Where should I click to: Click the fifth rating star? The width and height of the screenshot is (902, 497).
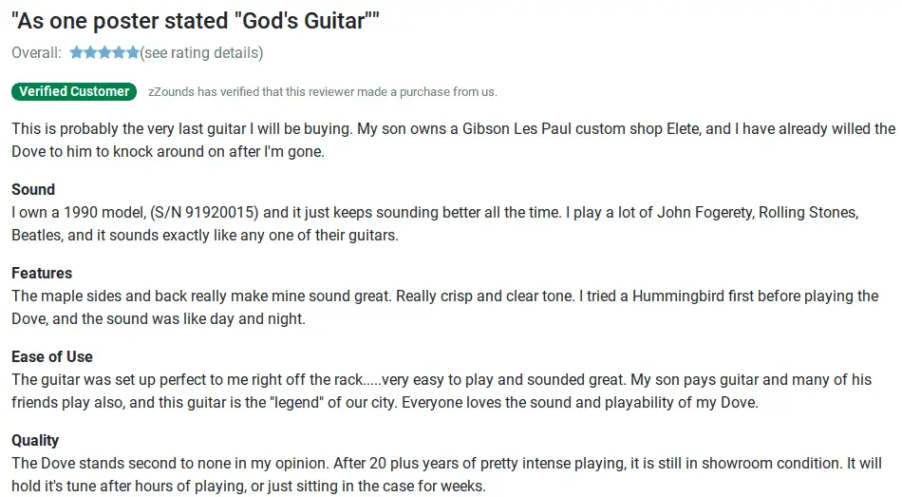pos(132,53)
